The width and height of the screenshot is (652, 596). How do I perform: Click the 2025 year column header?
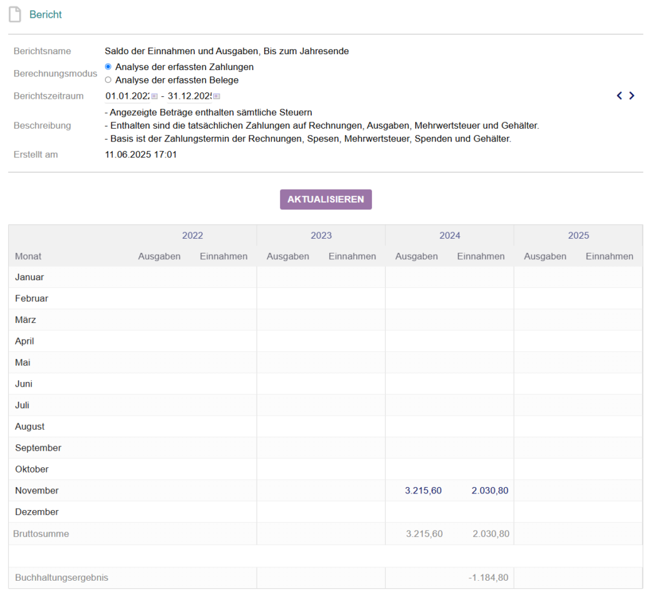tap(578, 236)
